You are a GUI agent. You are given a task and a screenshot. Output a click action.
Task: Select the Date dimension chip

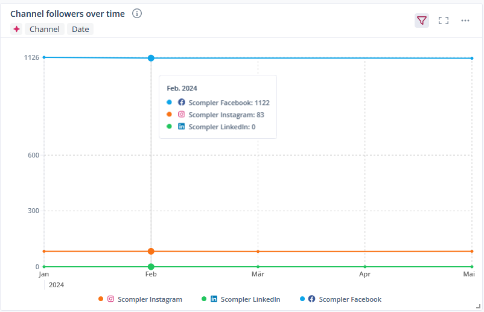pyautogui.click(x=80, y=29)
